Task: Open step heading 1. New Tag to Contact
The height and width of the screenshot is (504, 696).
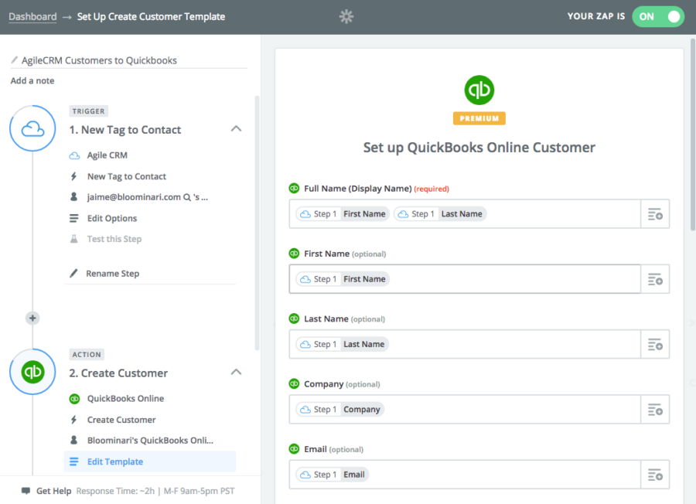Action: (125, 130)
